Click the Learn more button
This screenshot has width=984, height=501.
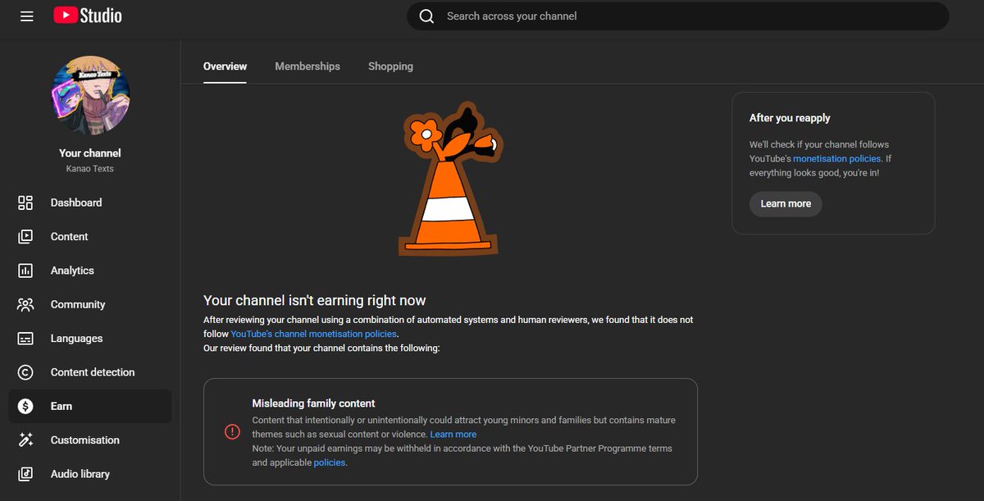click(x=786, y=203)
